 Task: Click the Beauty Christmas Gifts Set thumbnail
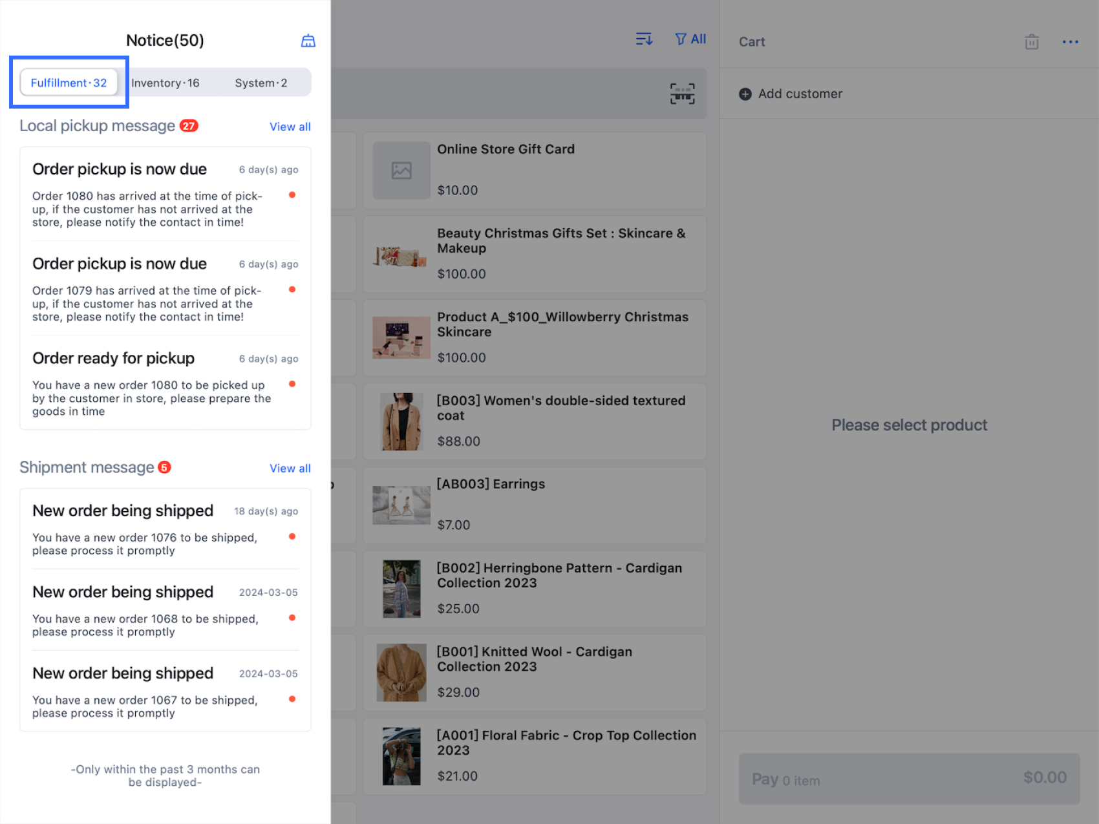(x=401, y=257)
